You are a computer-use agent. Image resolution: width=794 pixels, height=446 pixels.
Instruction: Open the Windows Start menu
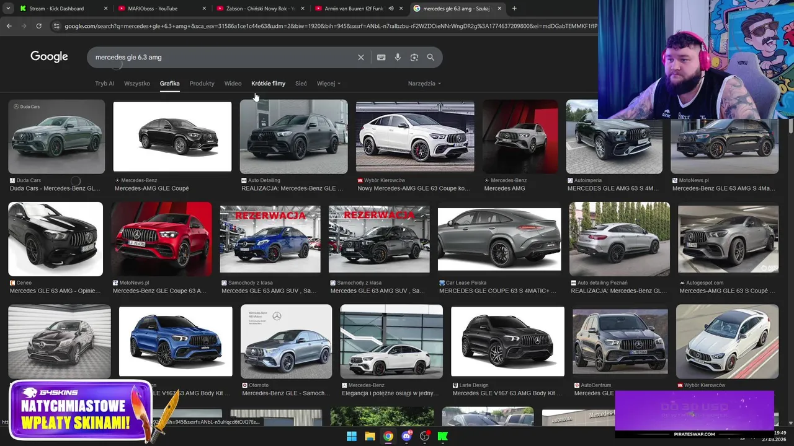(x=352, y=436)
